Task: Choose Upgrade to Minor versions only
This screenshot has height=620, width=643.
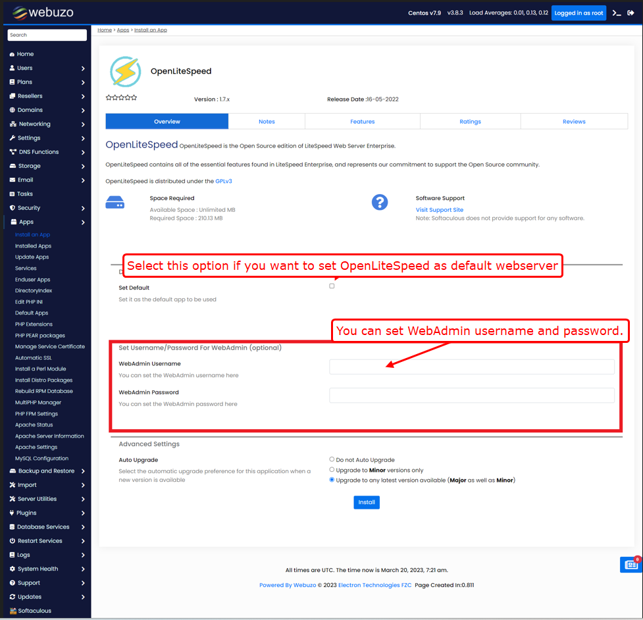Action: [x=332, y=470]
